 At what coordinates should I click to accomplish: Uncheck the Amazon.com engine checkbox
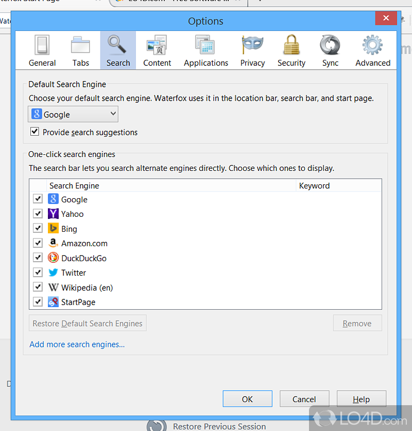click(38, 243)
